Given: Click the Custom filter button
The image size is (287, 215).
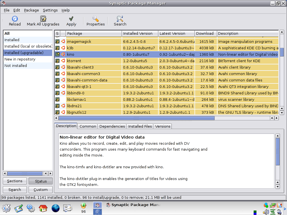Looking at the screenshot, I should [41, 190].
